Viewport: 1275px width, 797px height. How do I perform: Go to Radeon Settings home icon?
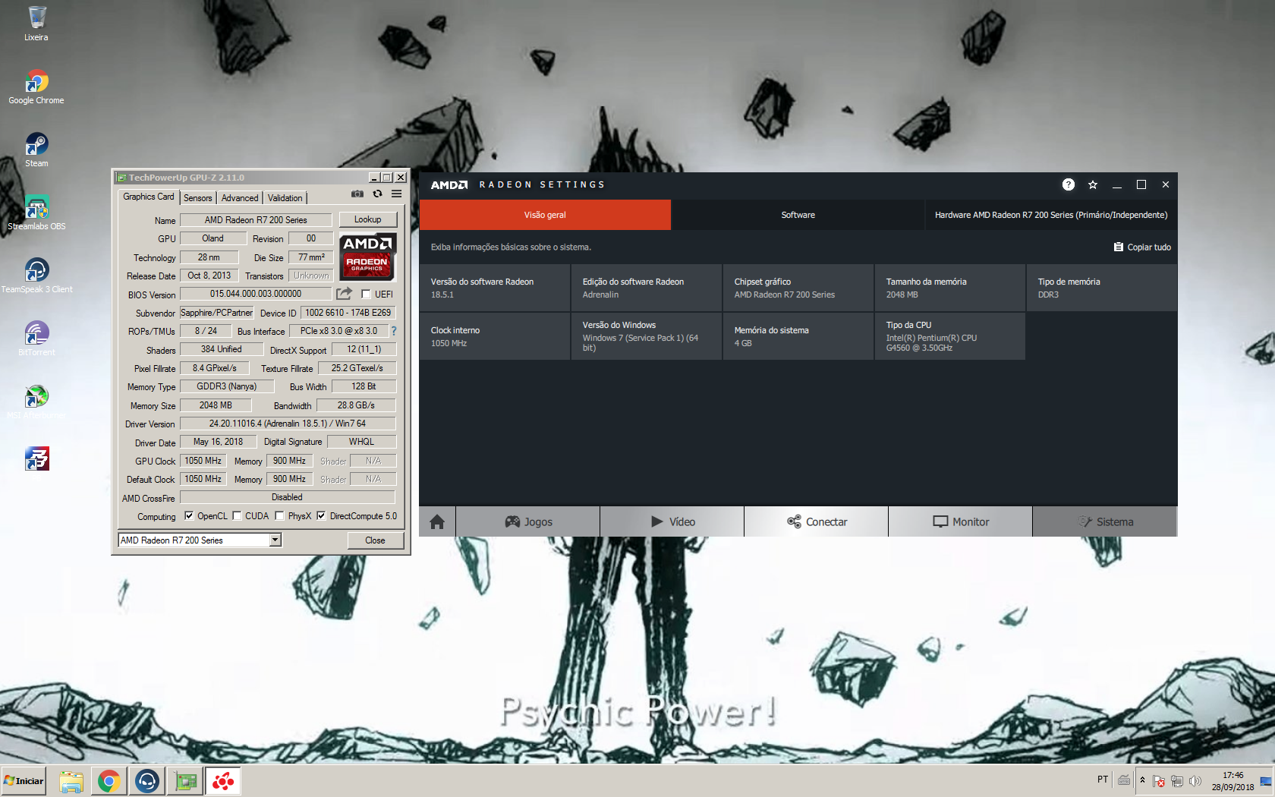pyautogui.click(x=437, y=521)
